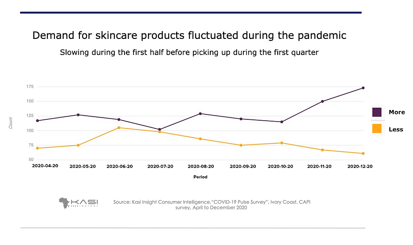The height and width of the screenshot is (245, 413).
Task: Click the chart title about skincare demand
Action: coord(189,35)
